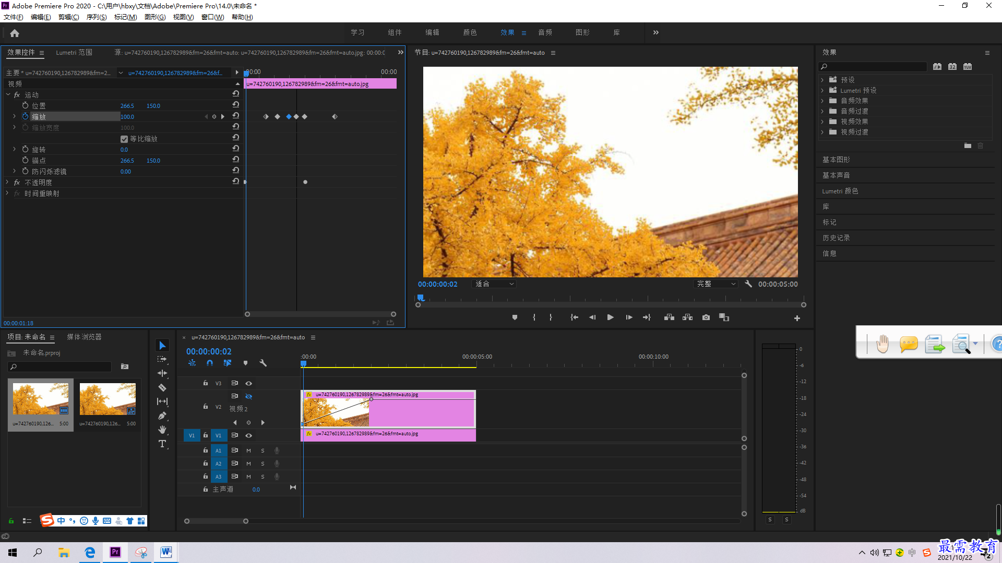
Task: Switch to the Audio workspace tab
Action: (x=545, y=32)
